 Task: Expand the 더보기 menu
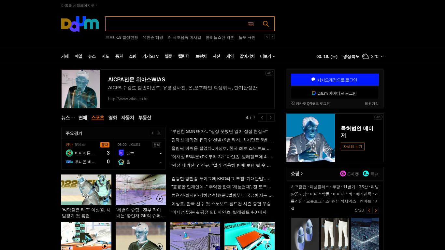268,56
